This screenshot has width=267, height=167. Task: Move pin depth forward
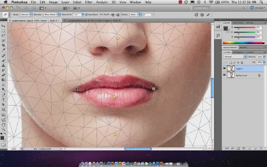pyautogui.click(x=113, y=15)
